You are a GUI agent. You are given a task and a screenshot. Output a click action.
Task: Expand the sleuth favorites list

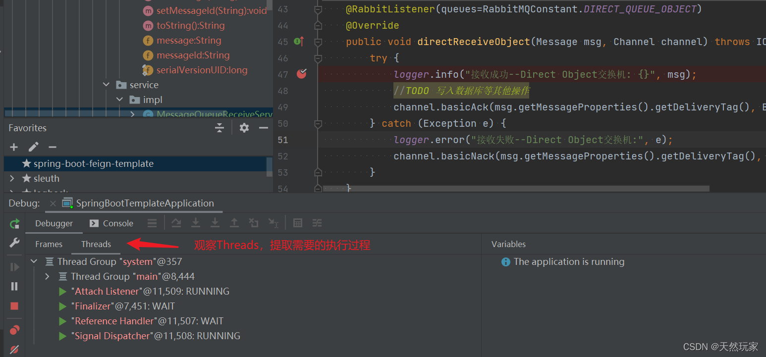[x=12, y=178]
